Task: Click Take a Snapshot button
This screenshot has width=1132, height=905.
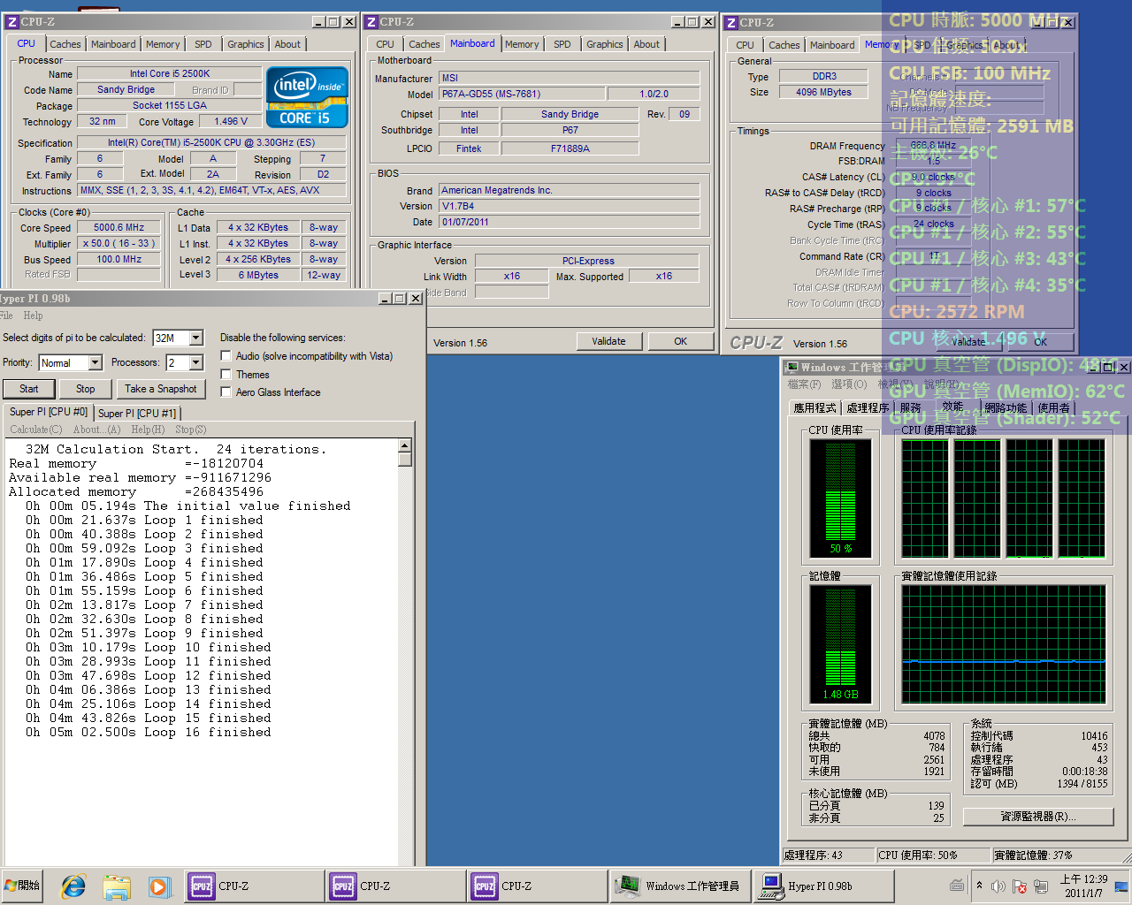Action: 161,389
